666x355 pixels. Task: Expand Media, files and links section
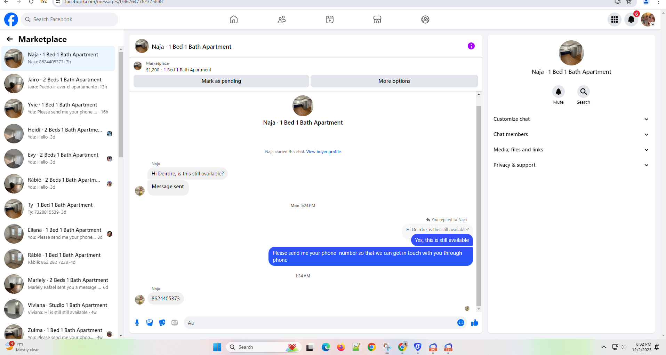pyautogui.click(x=571, y=150)
